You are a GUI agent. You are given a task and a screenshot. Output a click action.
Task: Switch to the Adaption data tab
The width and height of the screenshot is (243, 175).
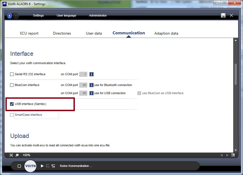pyautogui.click(x=166, y=33)
